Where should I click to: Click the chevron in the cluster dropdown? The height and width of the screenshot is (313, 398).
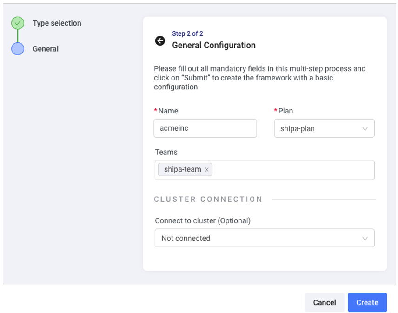click(x=365, y=239)
